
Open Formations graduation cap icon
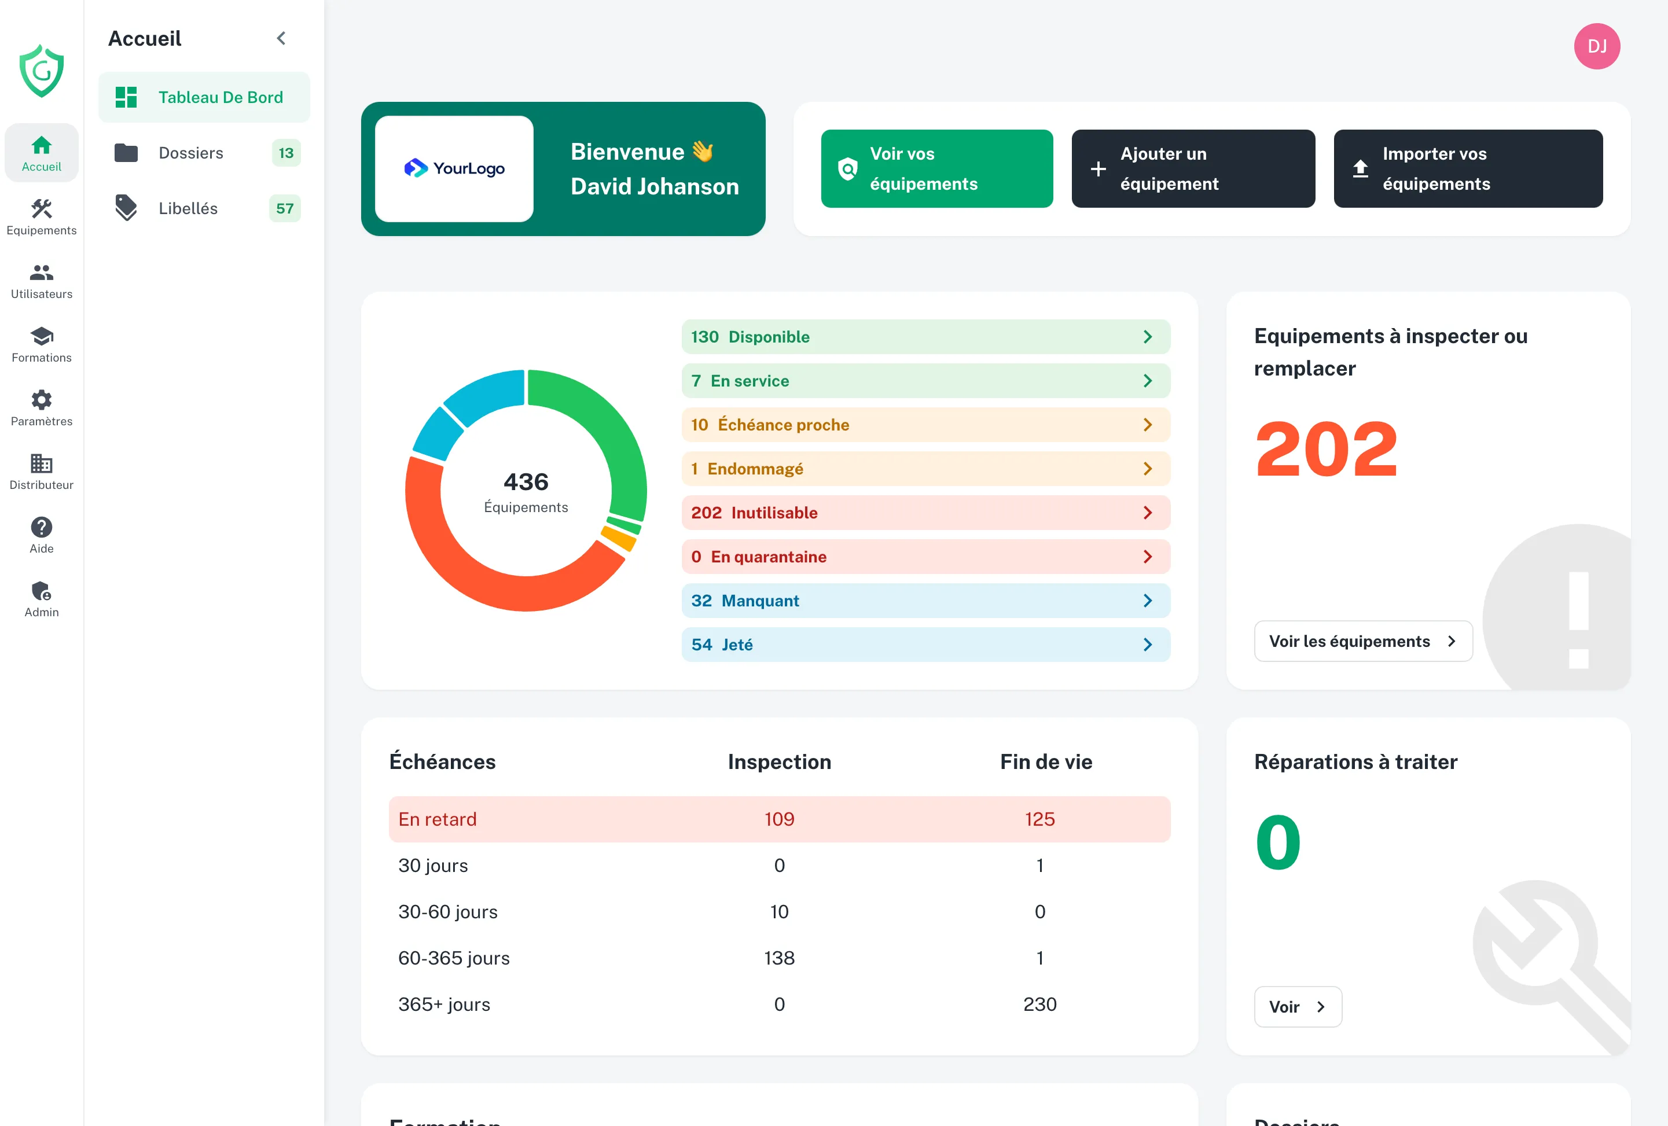(42, 336)
